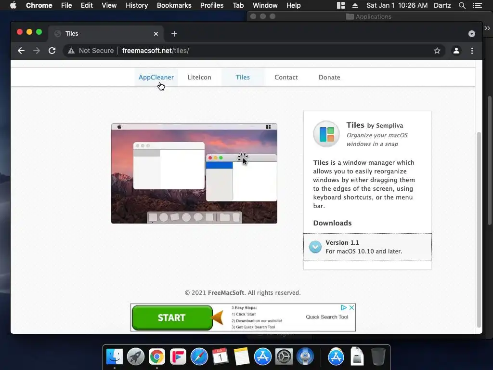Click the Not Secure warning icon
Viewport: 493px width, 370px height.
[x=71, y=51]
